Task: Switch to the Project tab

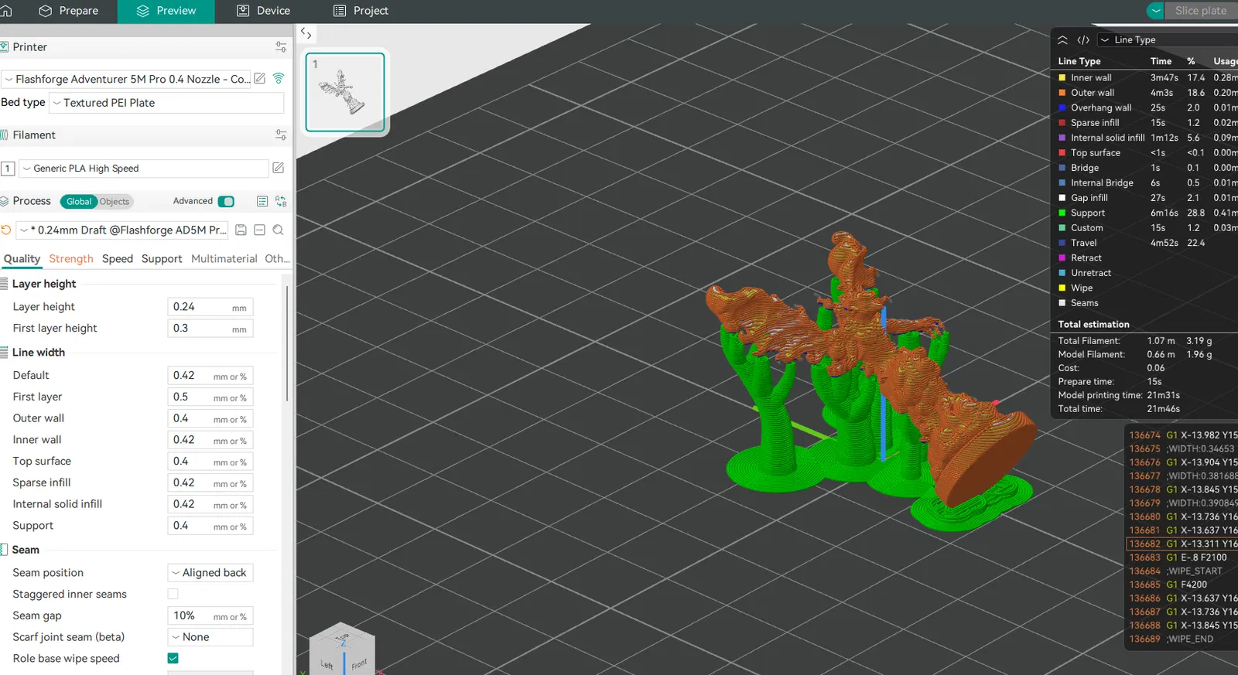Action: (361, 11)
